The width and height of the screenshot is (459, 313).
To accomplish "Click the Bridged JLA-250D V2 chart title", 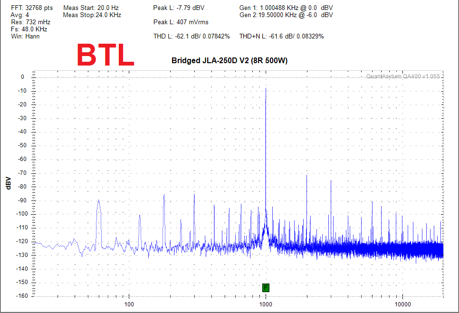I will click(229, 60).
